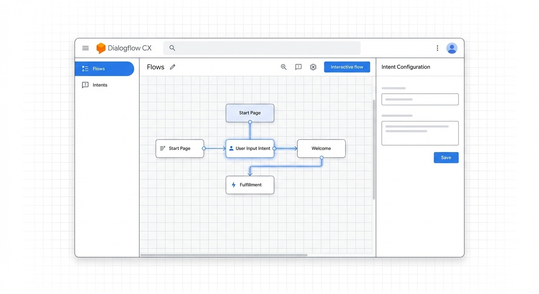Image resolution: width=539 pixels, height=294 pixels.
Task: Save the intent configuration
Action: [446, 157]
